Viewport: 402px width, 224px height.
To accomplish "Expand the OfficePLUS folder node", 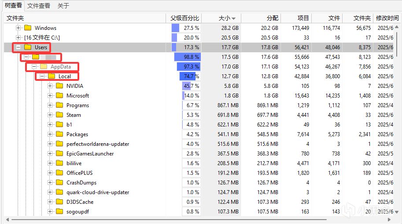I will tap(50, 173).
